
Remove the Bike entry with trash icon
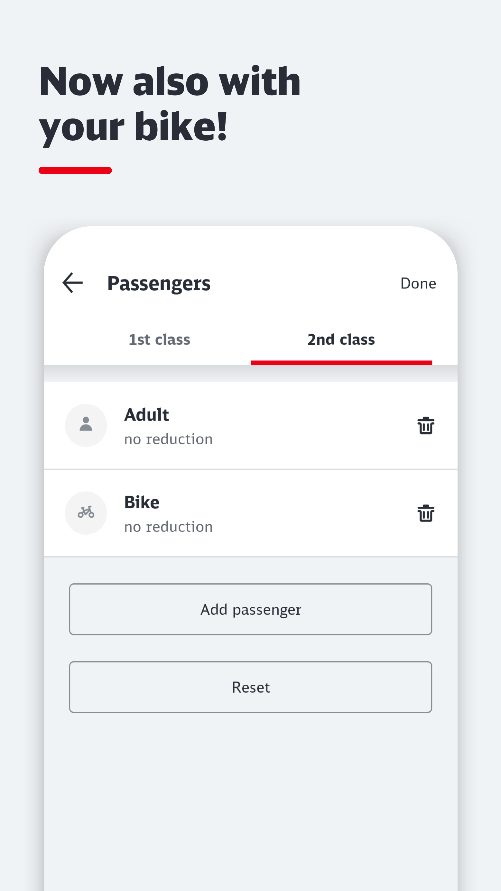[426, 513]
